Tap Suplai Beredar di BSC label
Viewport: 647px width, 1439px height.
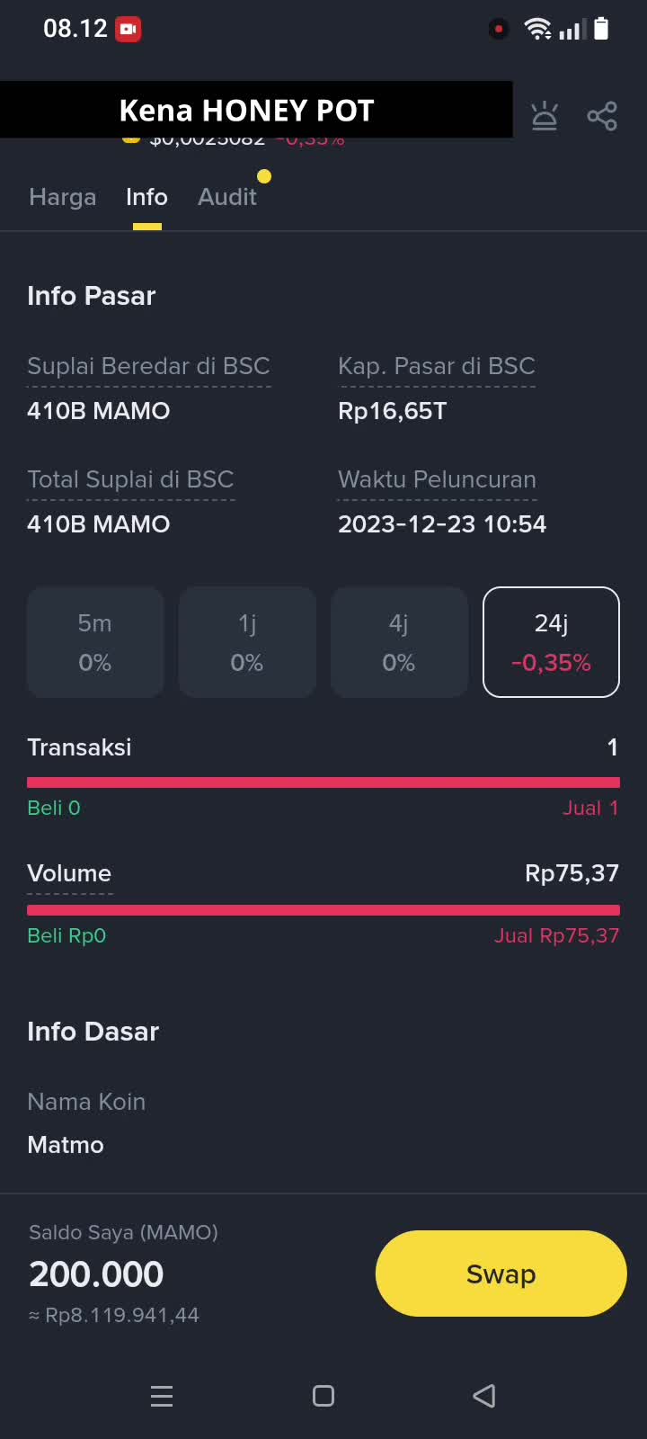click(x=148, y=366)
